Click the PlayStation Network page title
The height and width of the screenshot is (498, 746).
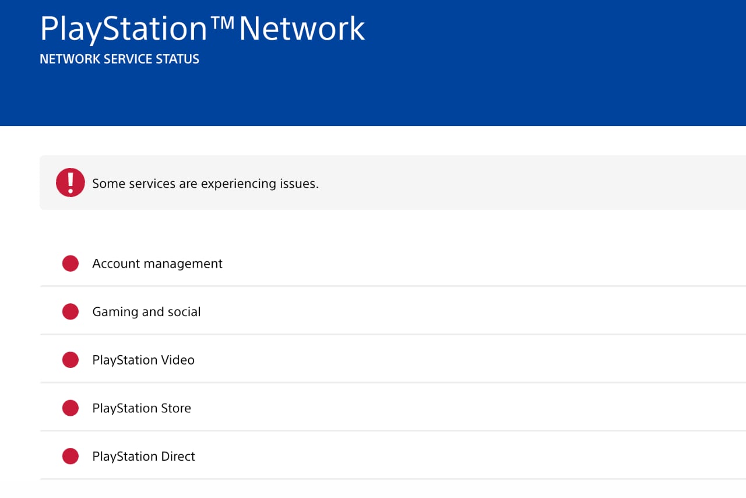(x=202, y=28)
